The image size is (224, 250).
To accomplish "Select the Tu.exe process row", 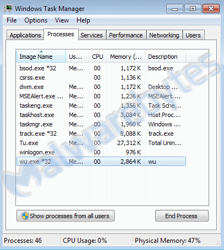I will pos(101,143).
